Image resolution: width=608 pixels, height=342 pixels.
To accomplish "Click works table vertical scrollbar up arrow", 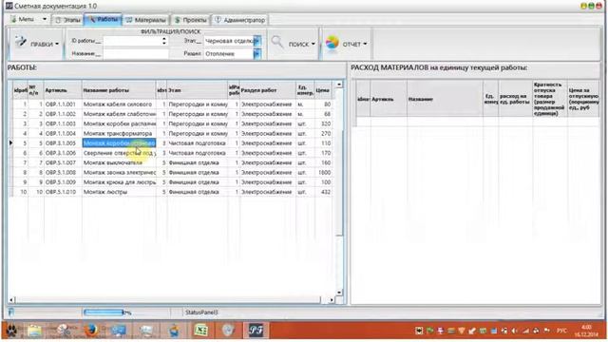I will click(x=339, y=85).
